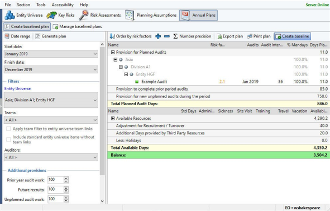Decrease the Unplanned audit work value
This screenshot has width=330, height=211.
coord(66,201)
